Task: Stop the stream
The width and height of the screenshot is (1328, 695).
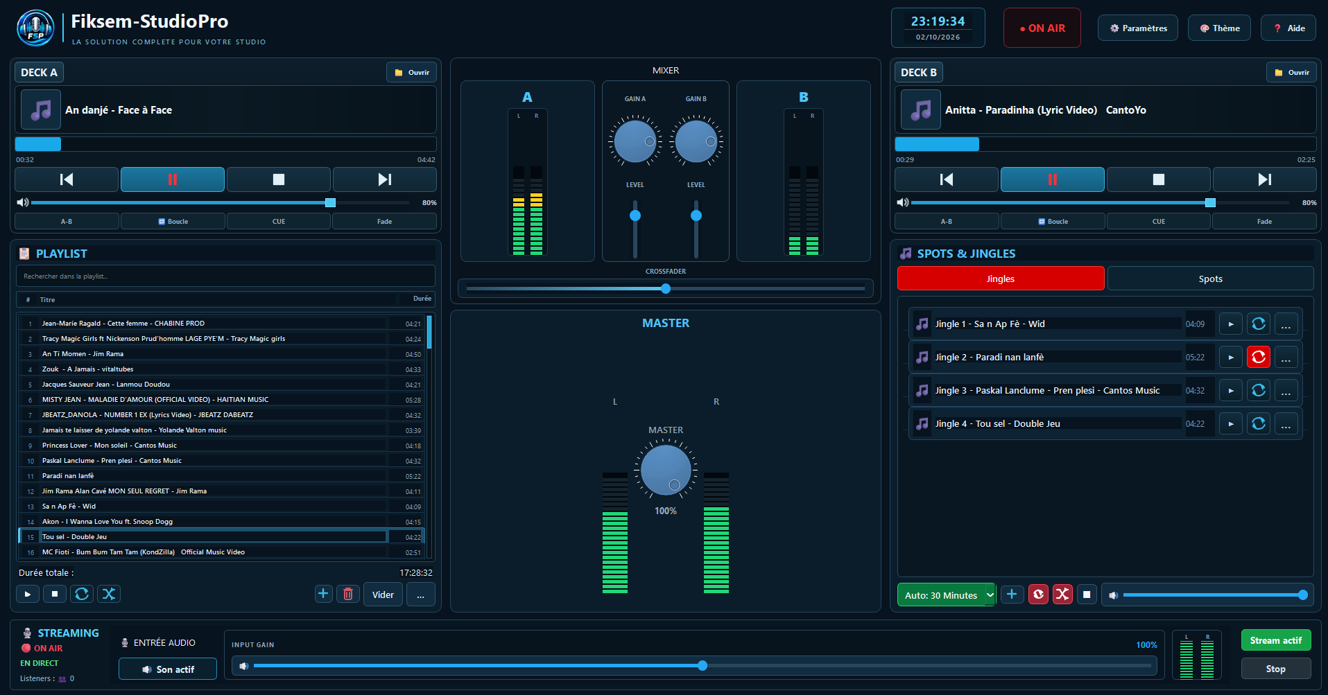Action: [1276, 669]
